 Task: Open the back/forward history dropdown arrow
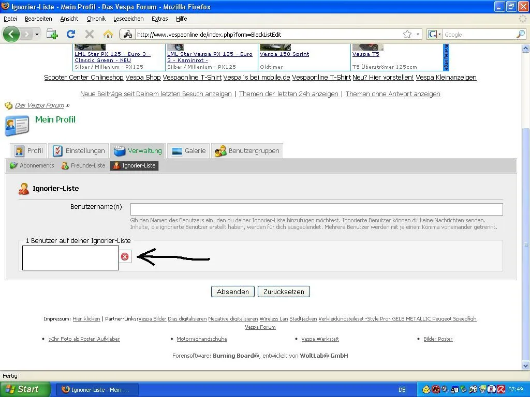click(x=37, y=35)
